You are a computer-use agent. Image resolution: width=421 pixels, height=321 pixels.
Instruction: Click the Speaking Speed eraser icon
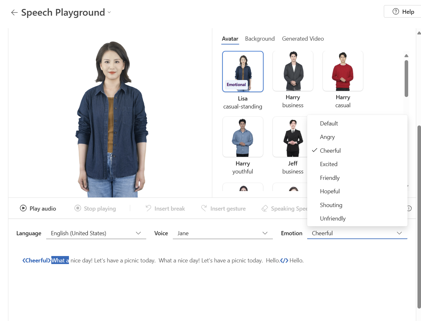pyautogui.click(x=265, y=208)
